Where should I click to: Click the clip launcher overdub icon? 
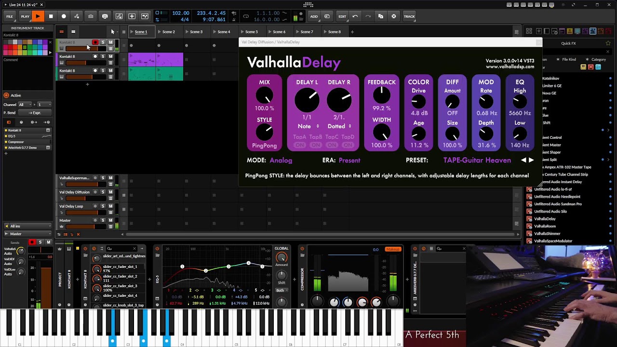point(132,16)
